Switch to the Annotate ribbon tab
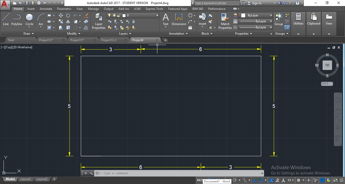The width and height of the screenshot is (345, 184). click(x=46, y=9)
